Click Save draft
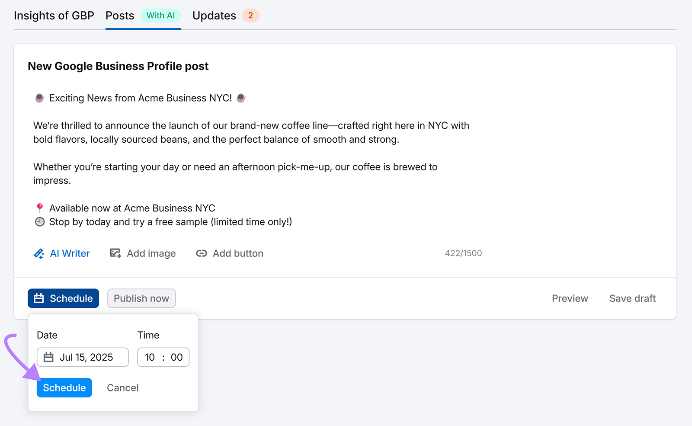The height and width of the screenshot is (426, 692). tap(632, 298)
